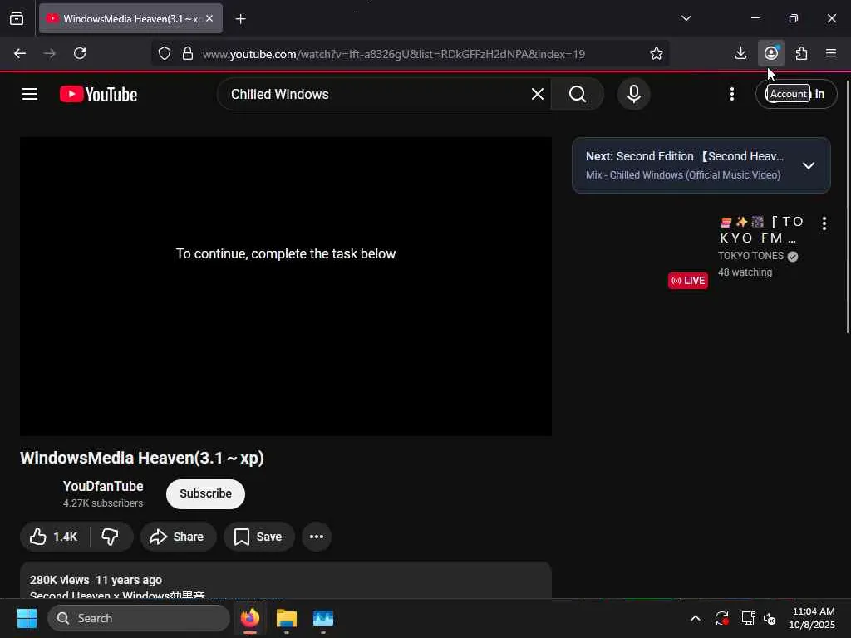This screenshot has width=851, height=638.
Task: Open the Firefox downloads panel
Action: 740,53
